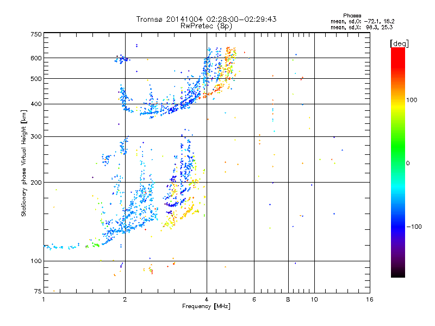Click the phase colorbar gradient
This screenshot has height=326, width=435.
coord(398,162)
